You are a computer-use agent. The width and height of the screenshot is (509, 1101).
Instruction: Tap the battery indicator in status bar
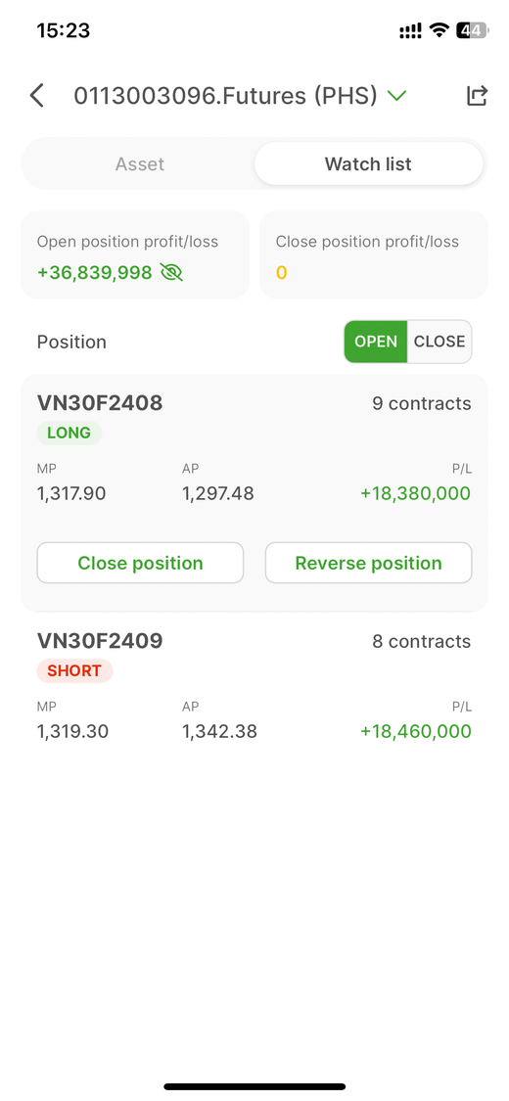pyautogui.click(x=471, y=30)
